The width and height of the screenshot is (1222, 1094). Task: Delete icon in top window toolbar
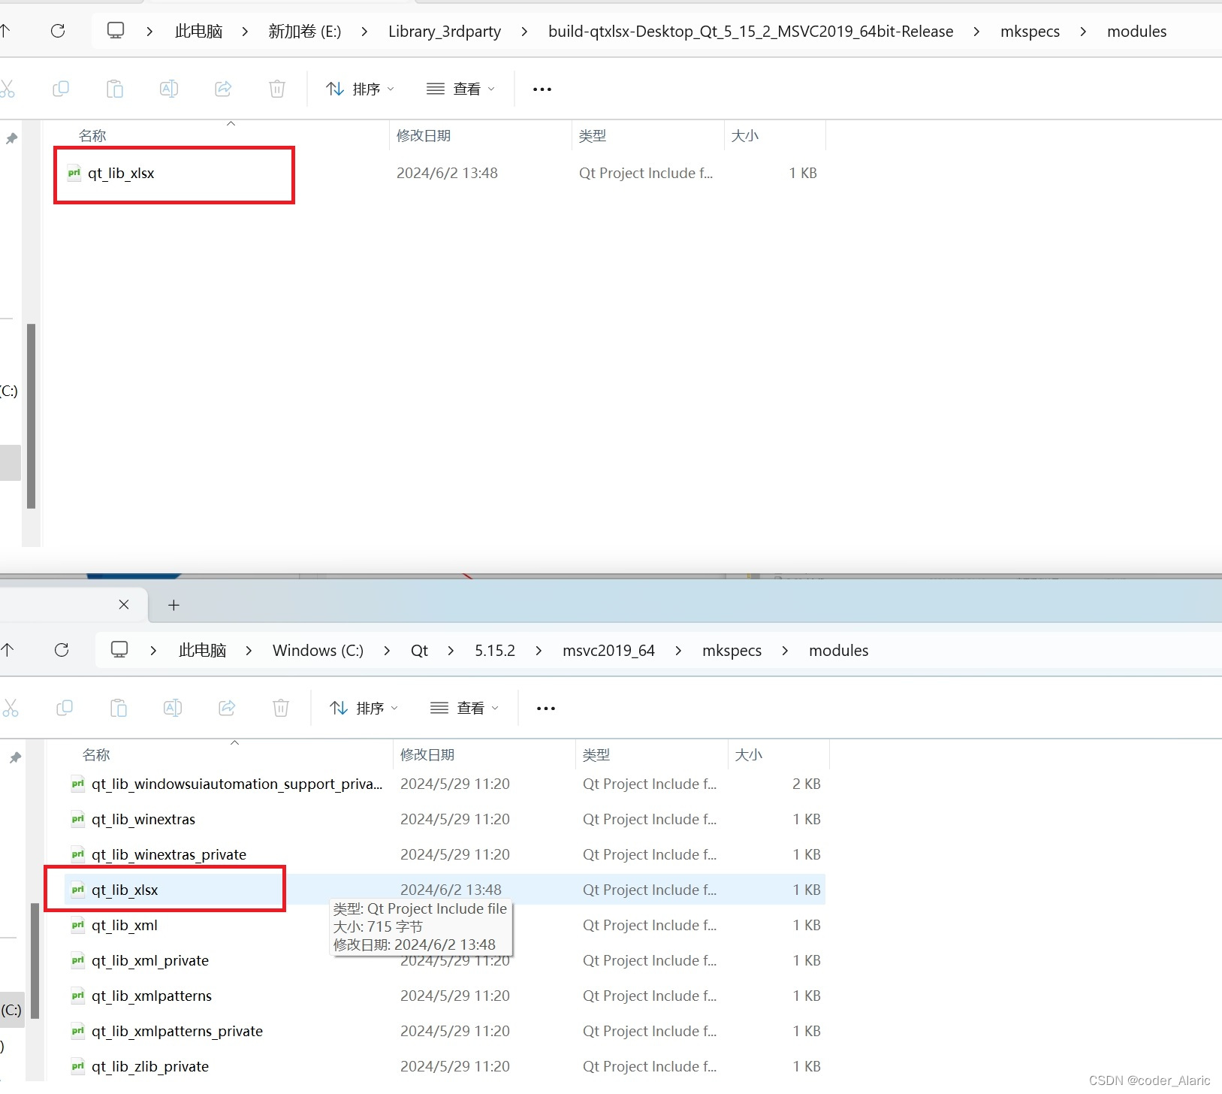point(277,89)
